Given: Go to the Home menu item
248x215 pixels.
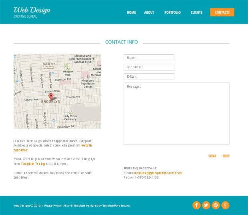Looking at the screenshot, I should click(x=131, y=12).
